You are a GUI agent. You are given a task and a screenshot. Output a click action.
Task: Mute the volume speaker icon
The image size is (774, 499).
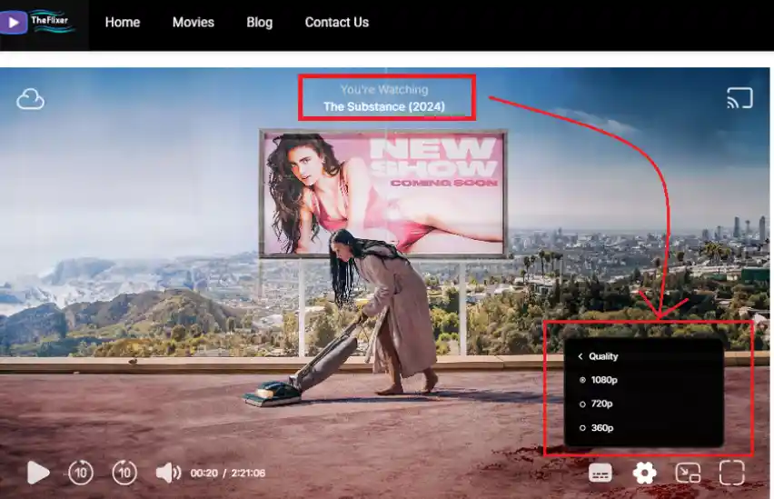click(x=168, y=473)
